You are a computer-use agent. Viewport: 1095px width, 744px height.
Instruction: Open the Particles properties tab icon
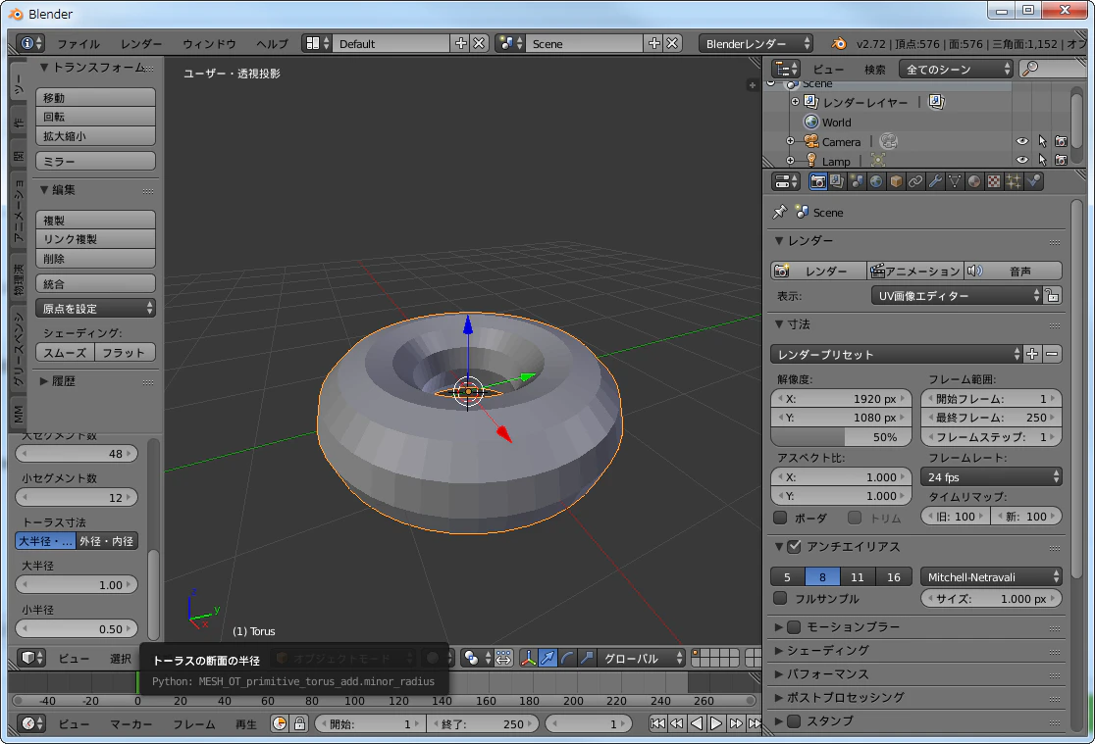click(1014, 181)
